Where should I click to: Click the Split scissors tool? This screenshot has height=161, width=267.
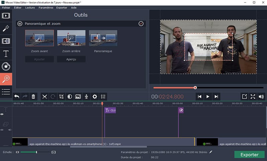point(44,97)
